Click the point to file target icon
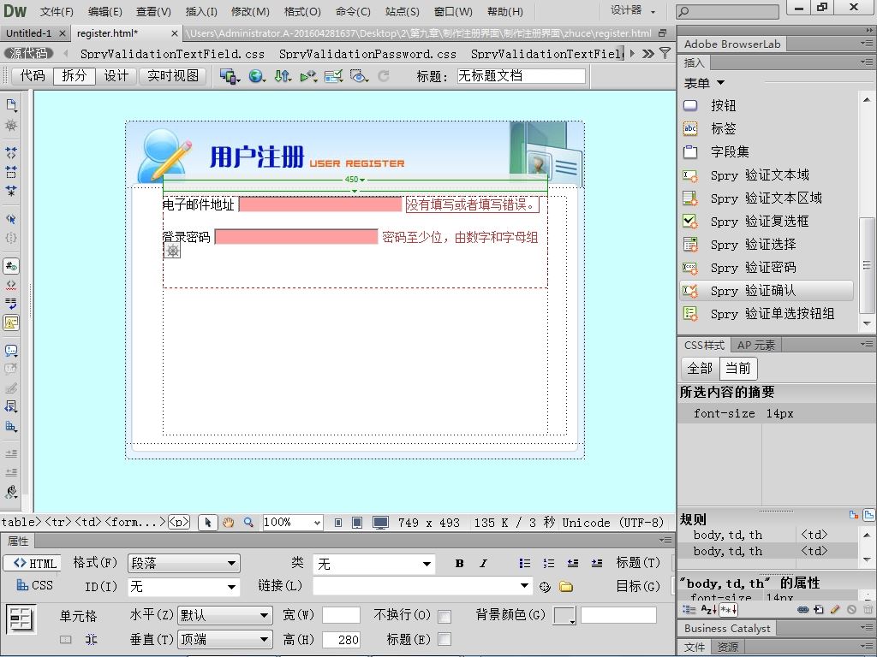This screenshot has height=657, width=877. pos(545,587)
